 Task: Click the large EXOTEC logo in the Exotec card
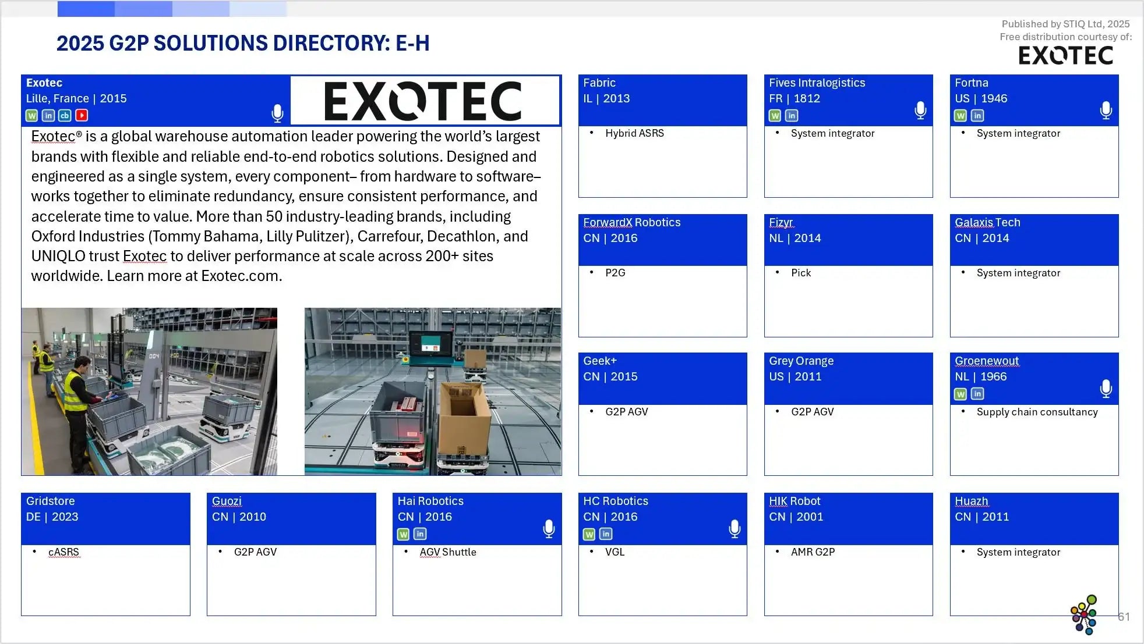pyautogui.click(x=423, y=101)
